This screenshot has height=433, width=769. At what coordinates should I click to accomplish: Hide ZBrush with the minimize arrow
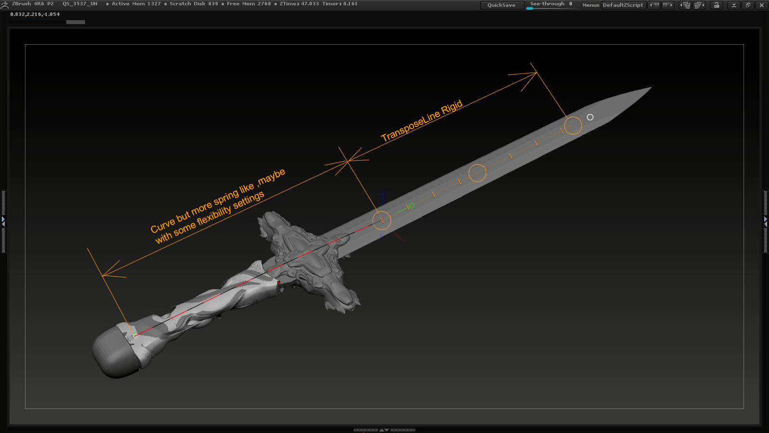click(x=733, y=5)
